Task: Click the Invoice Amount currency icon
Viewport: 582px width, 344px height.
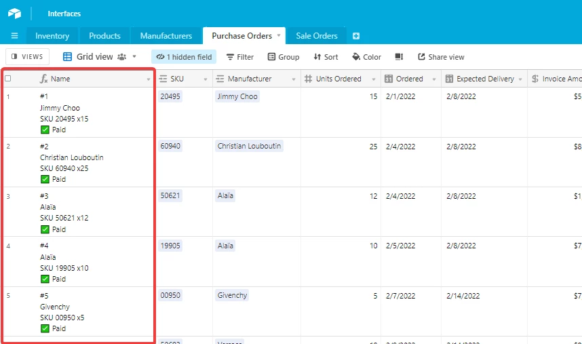Action: (x=535, y=79)
